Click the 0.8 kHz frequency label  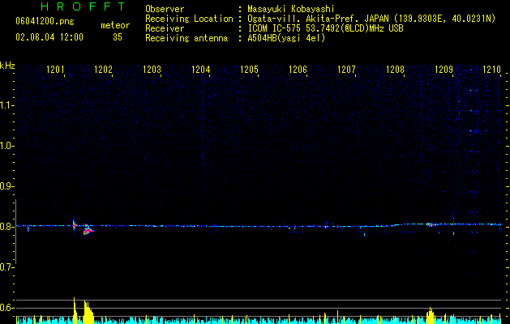point(7,227)
